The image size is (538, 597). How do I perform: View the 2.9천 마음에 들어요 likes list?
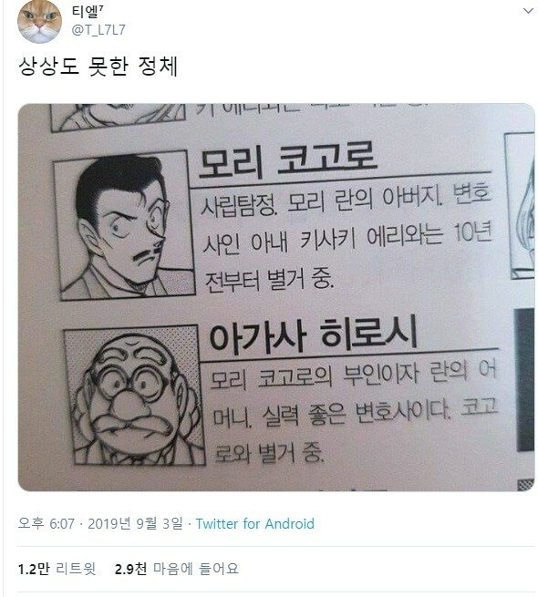coord(176,569)
